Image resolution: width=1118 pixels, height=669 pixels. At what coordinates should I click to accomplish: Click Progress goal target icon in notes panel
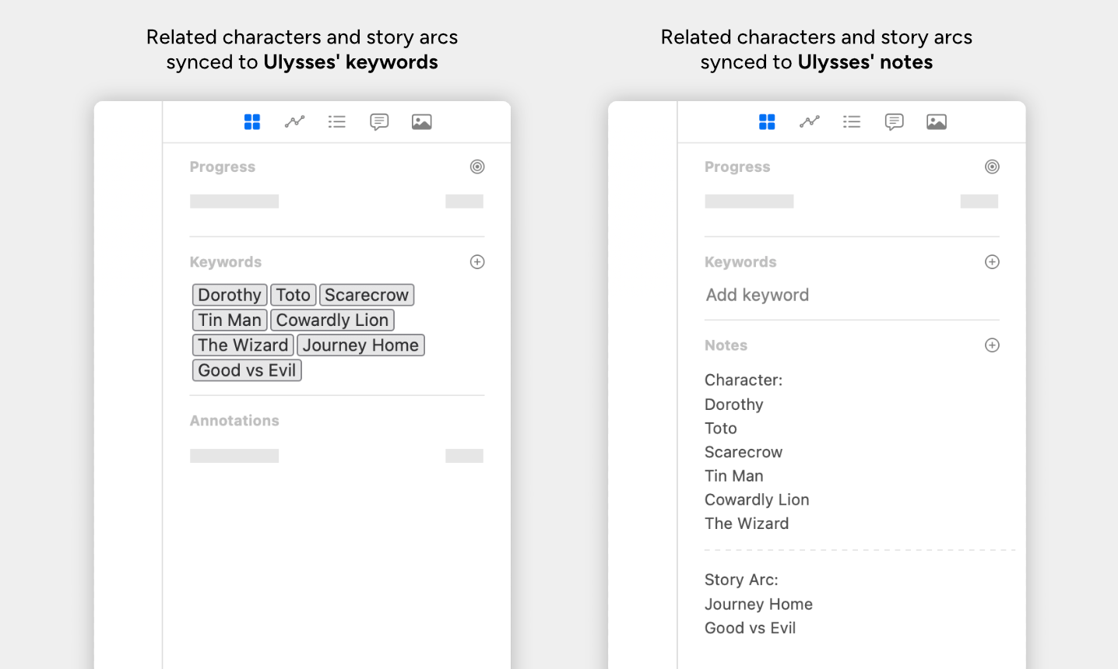click(992, 166)
